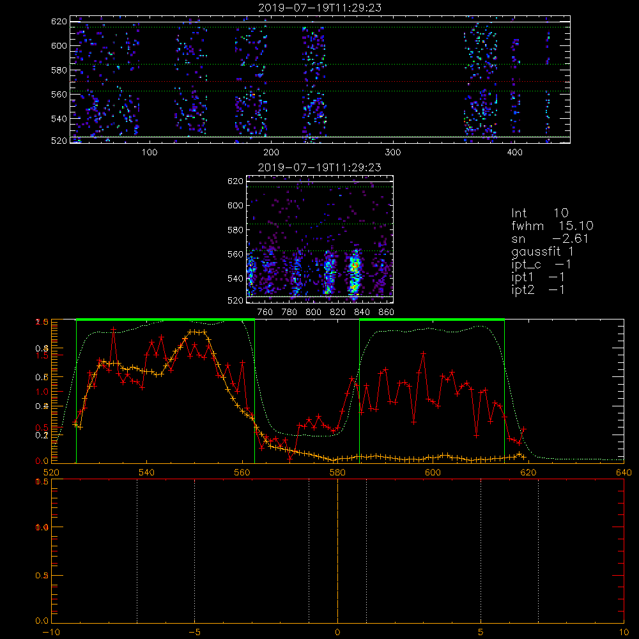Click x-axis label 640 on profile plot
The height and width of the screenshot is (639, 639).
[624, 472]
